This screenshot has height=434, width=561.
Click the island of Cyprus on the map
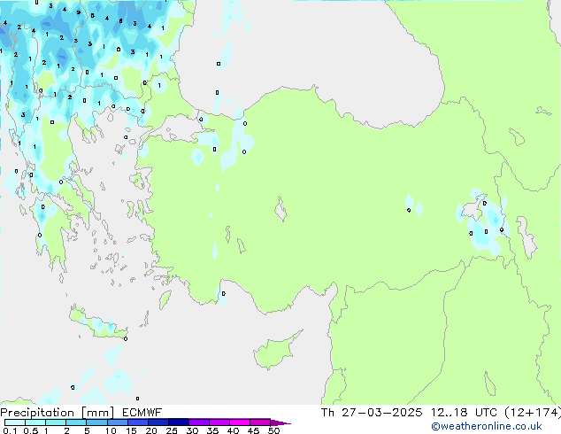(273, 352)
